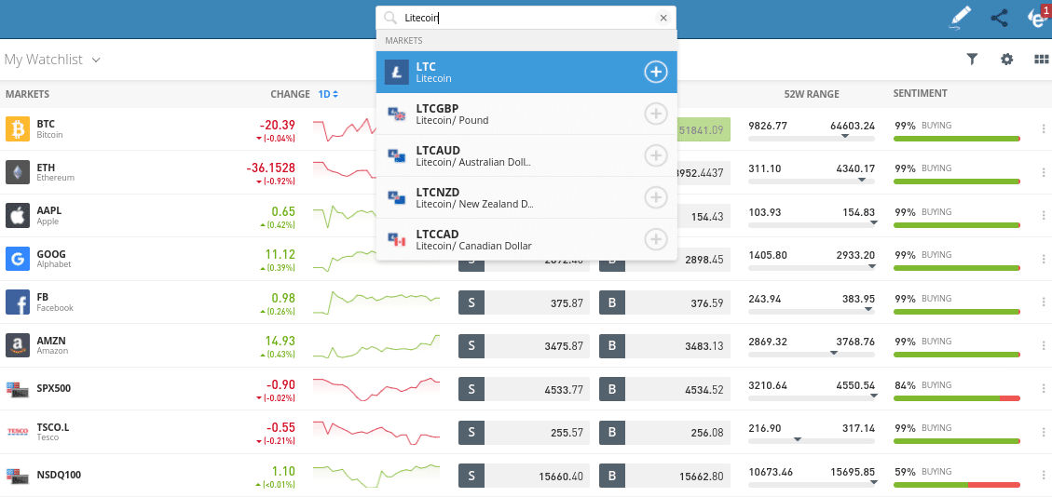Image resolution: width=1052 pixels, height=497 pixels.
Task: Click the 52W RANGE column header
Action: pyautogui.click(x=812, y=94)
